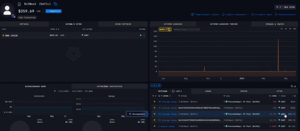The image size is (300, 131).
Task: Click PancakeSwap V3 Pool in 53 секунды row
Action: (x=244, y=114)
